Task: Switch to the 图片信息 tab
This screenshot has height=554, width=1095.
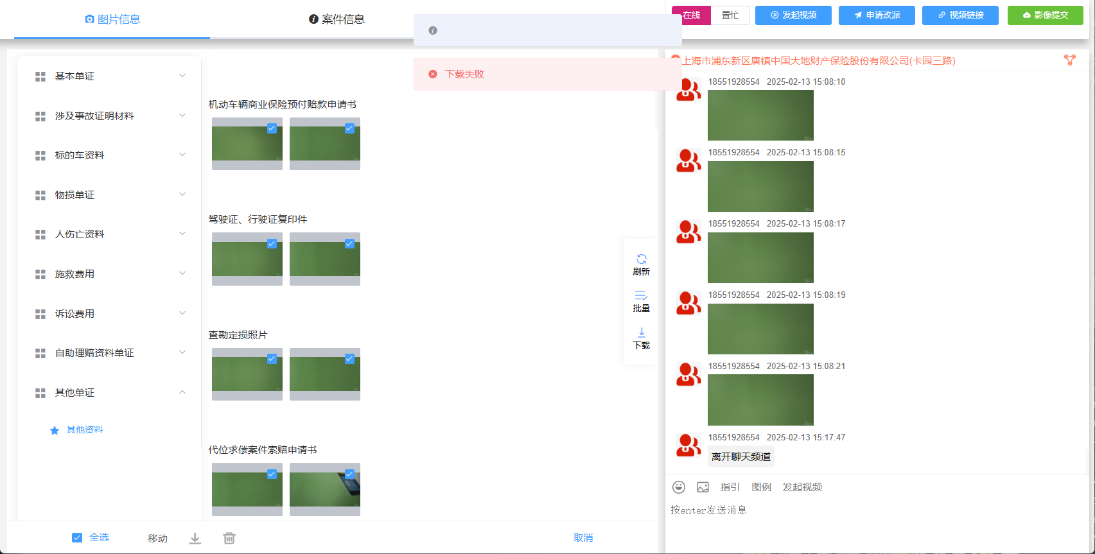Action: pos(112,19)
